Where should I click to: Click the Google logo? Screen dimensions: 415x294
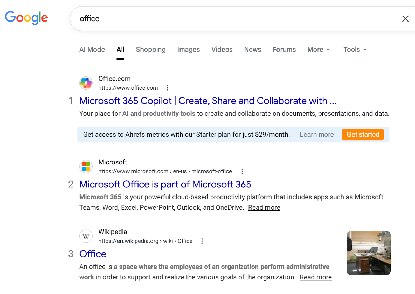pos(26,18)
